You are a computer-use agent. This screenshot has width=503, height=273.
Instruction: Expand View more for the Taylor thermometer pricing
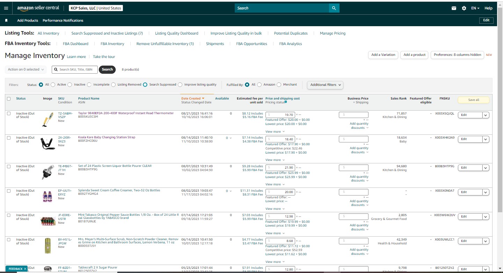click(275, 132)
